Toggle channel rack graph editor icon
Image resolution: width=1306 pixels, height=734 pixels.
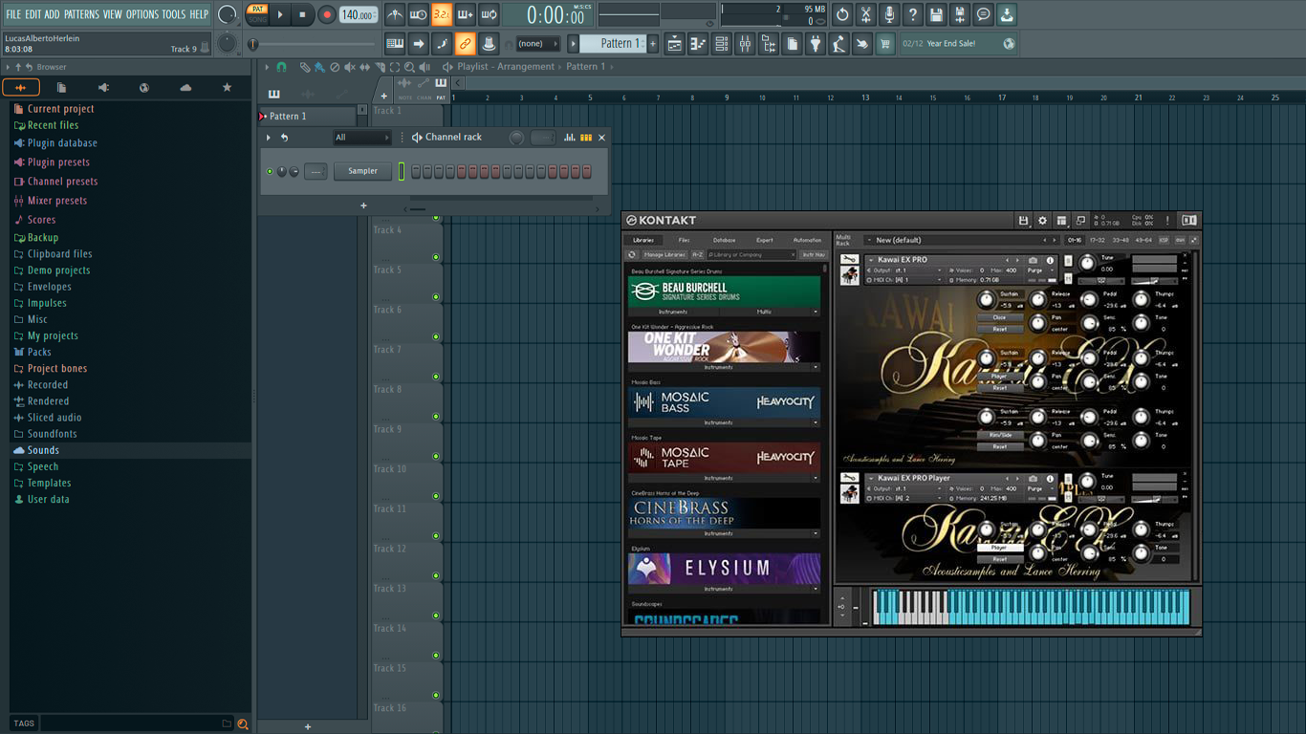[x=570, y=138]
